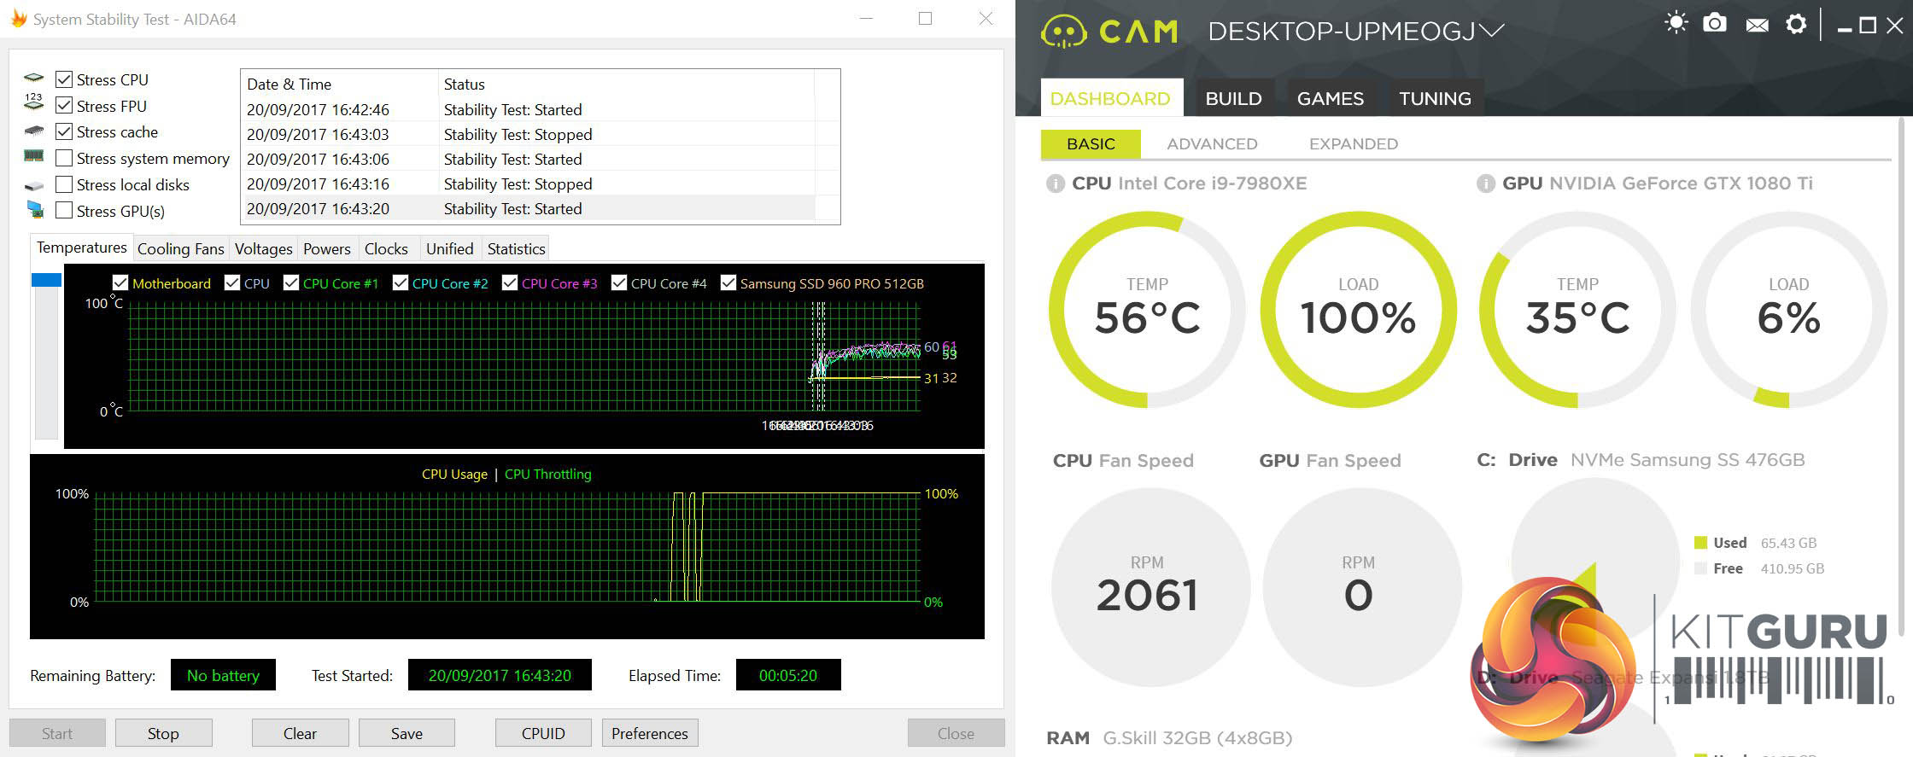The image size is (1913, 757).
Task: Click the blue graph scale slider thumb
Action: pos(46,280)
